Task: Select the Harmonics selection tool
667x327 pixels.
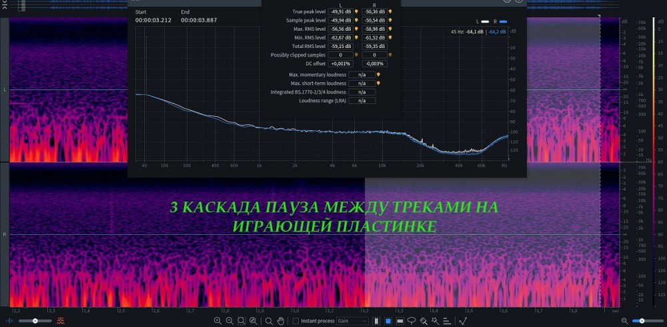Action: (447, 321)
